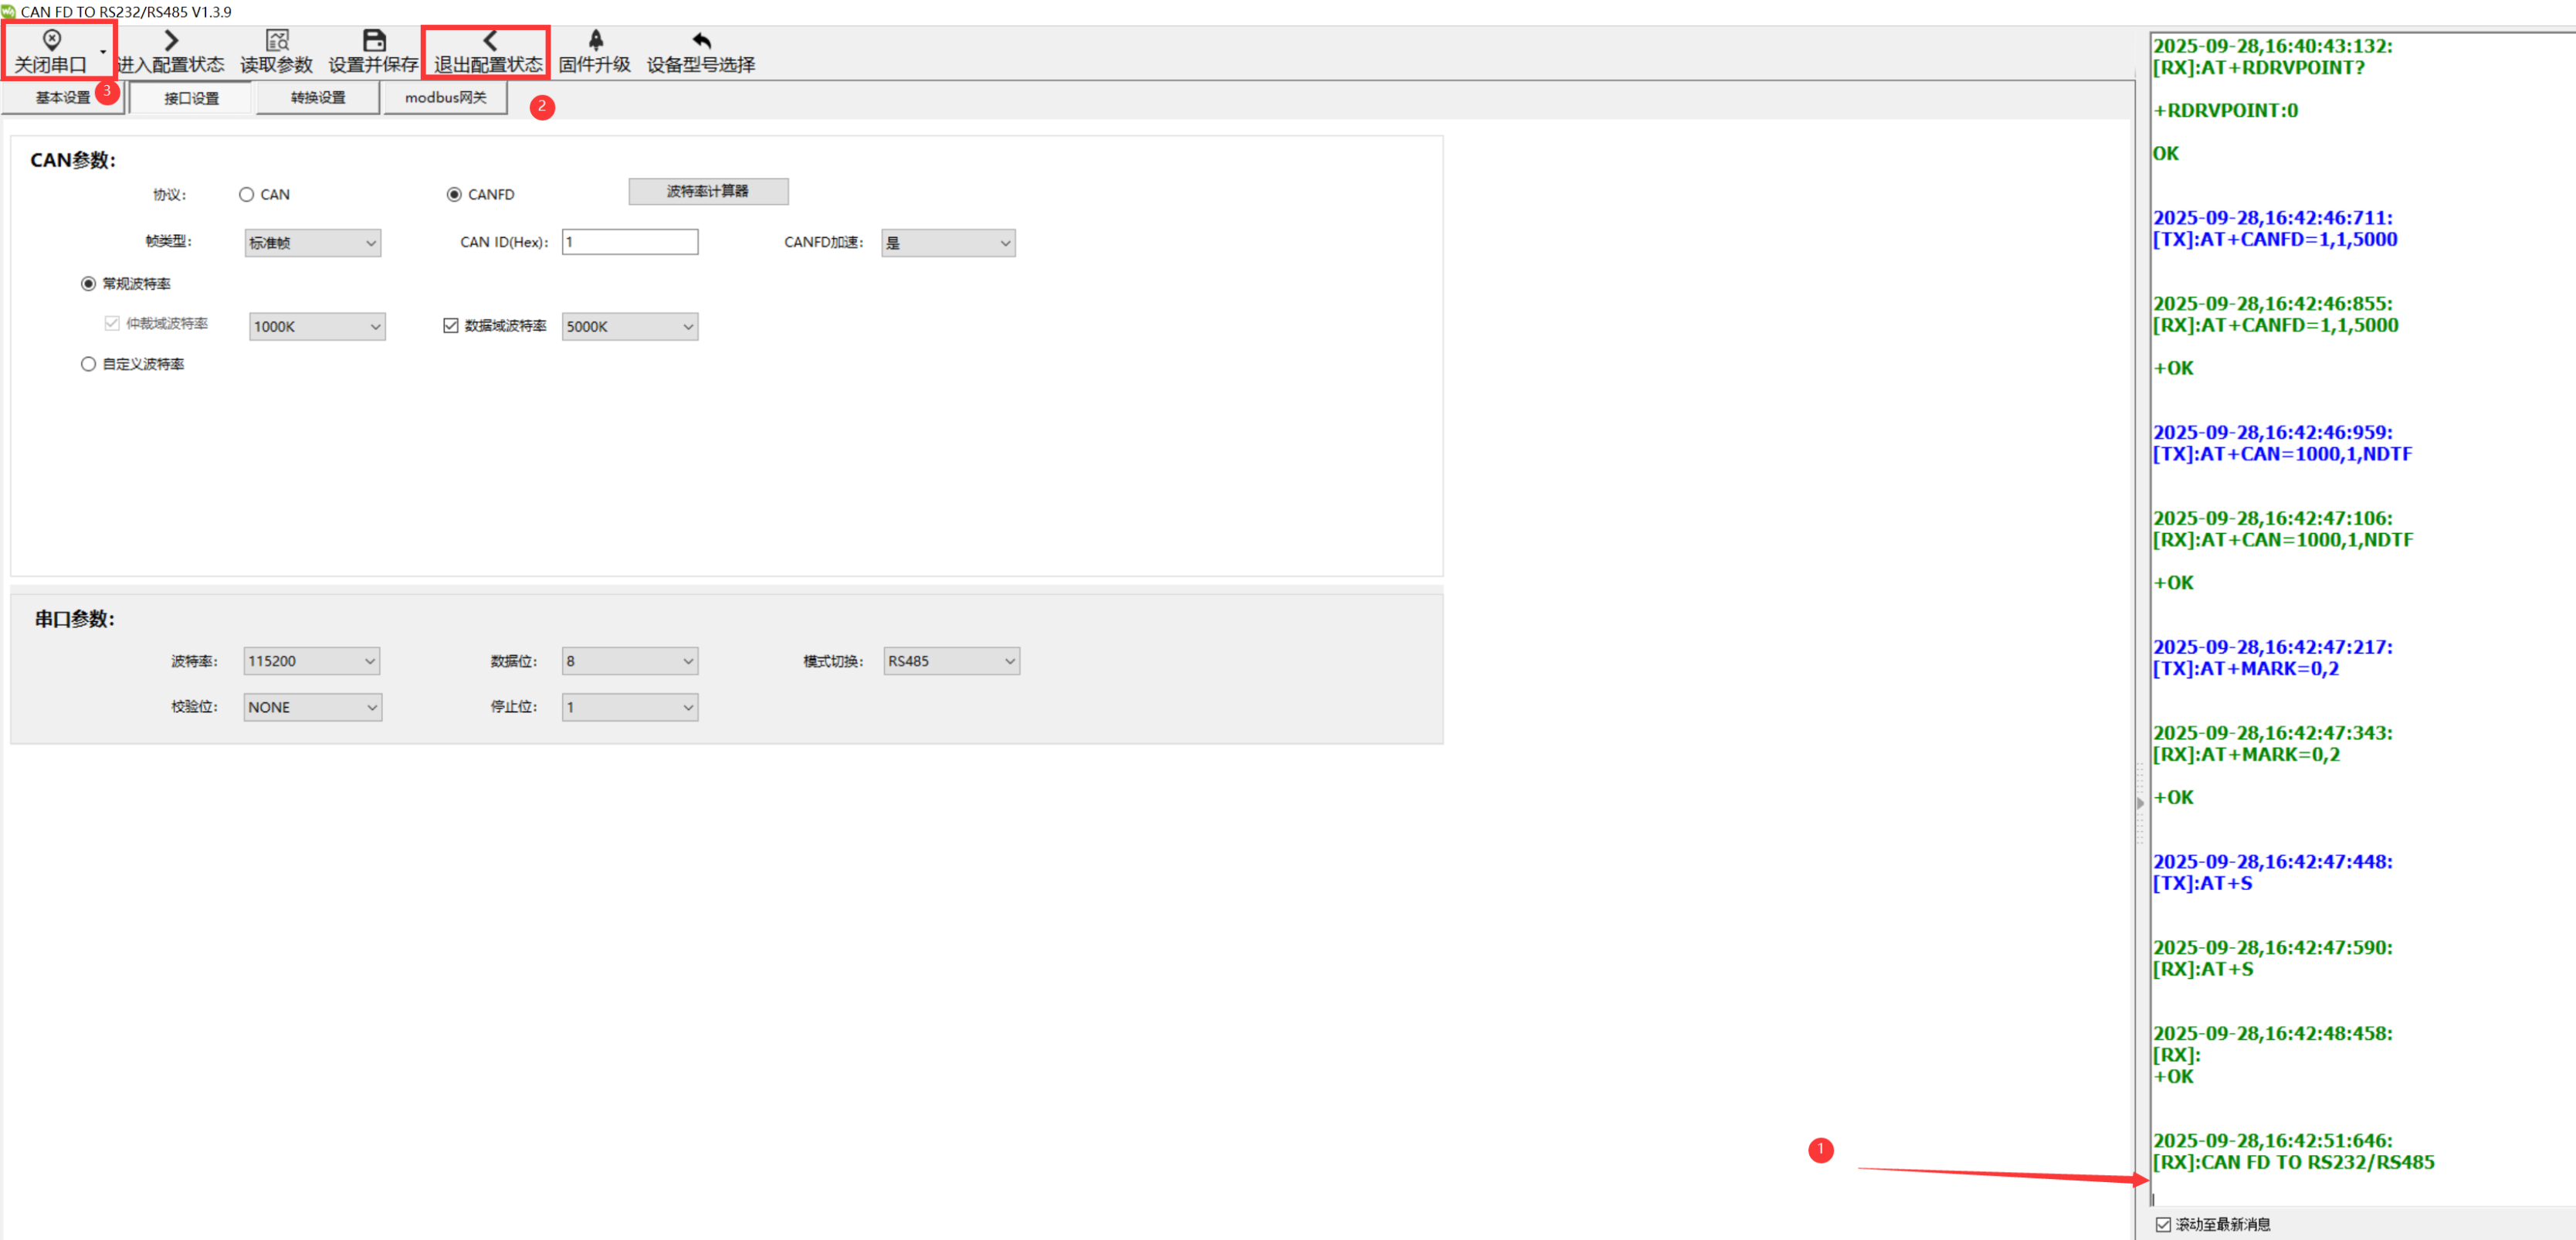Click the 波特率计算器 button
The image size is (2576, 1240).
tap(708, 191)
